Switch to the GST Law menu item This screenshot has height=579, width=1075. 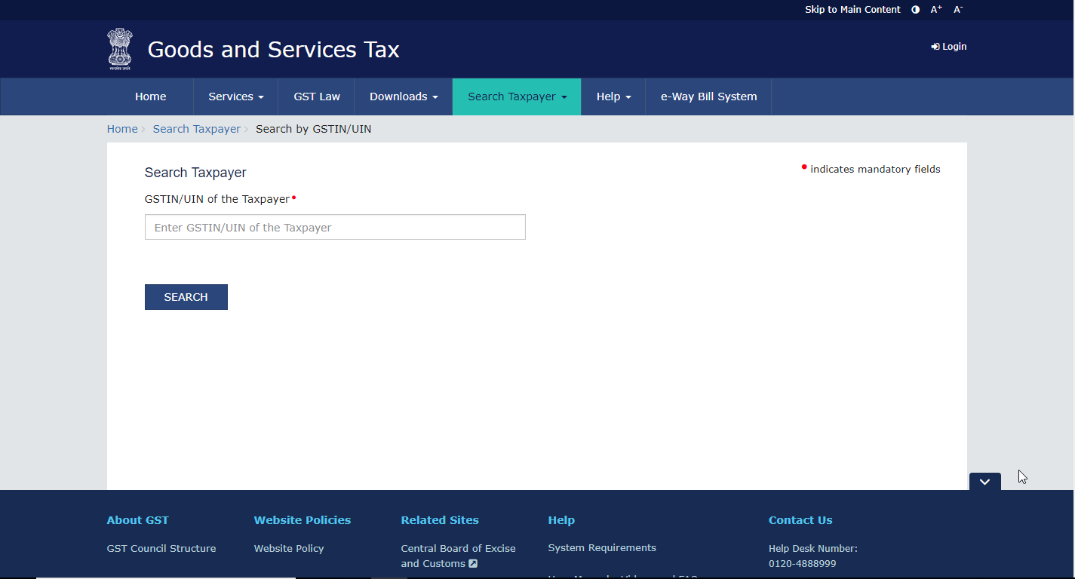click(317, 96)
